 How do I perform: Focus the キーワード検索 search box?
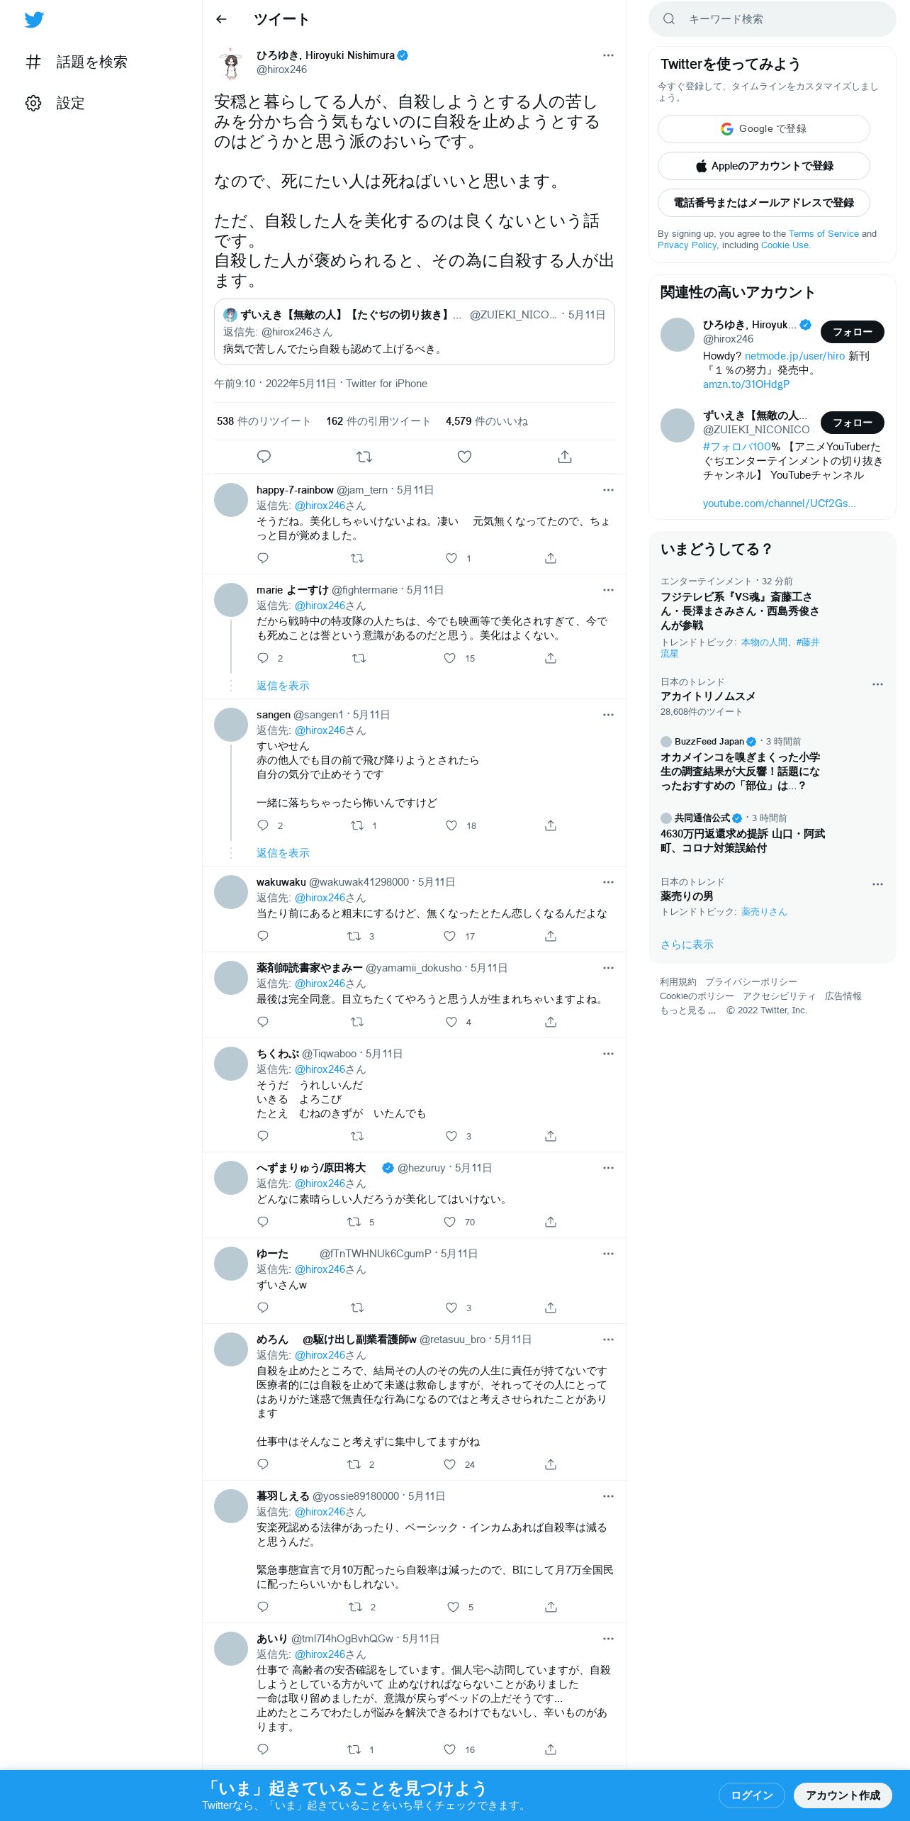[772, 19]
